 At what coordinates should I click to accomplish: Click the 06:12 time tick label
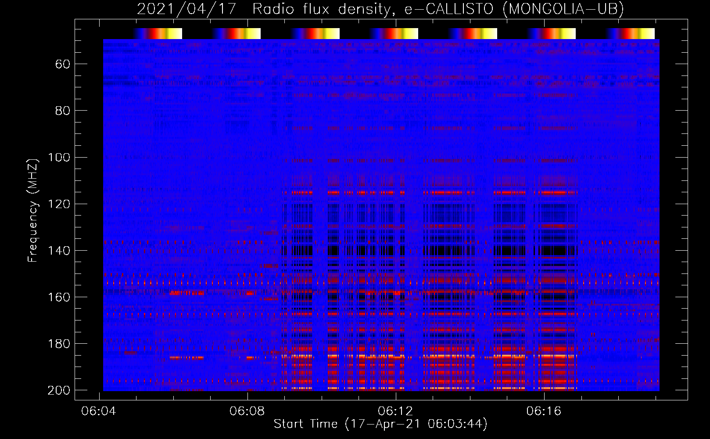(395, 411)
